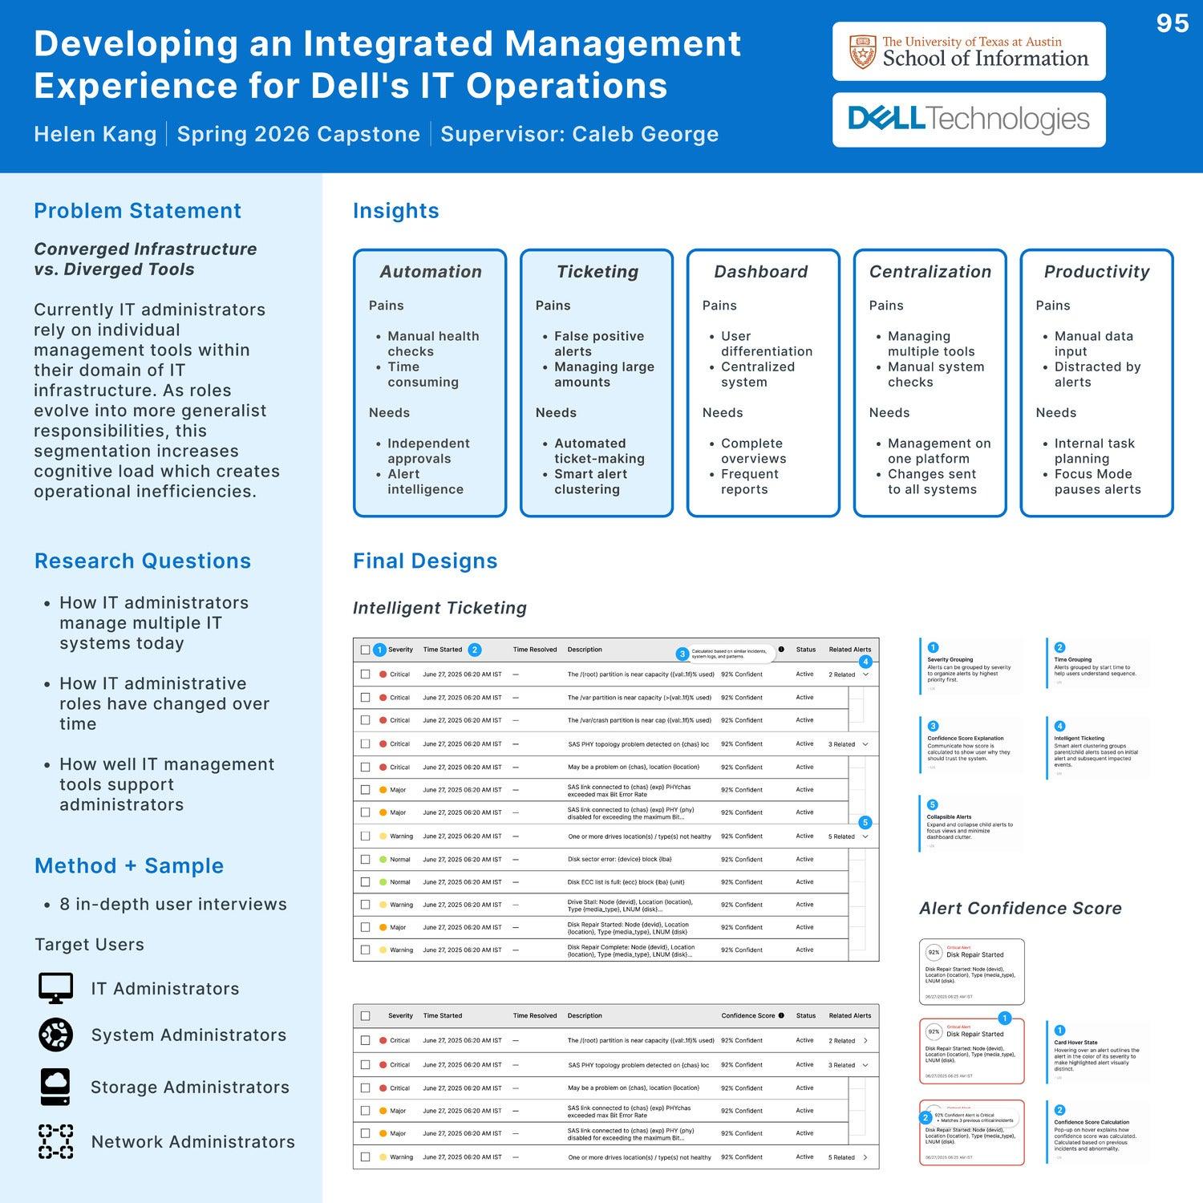Image resolution: width=1203 pixels, height=1203 pixels.
Task: Open the Automation insight card
Action: click(430, 383)
